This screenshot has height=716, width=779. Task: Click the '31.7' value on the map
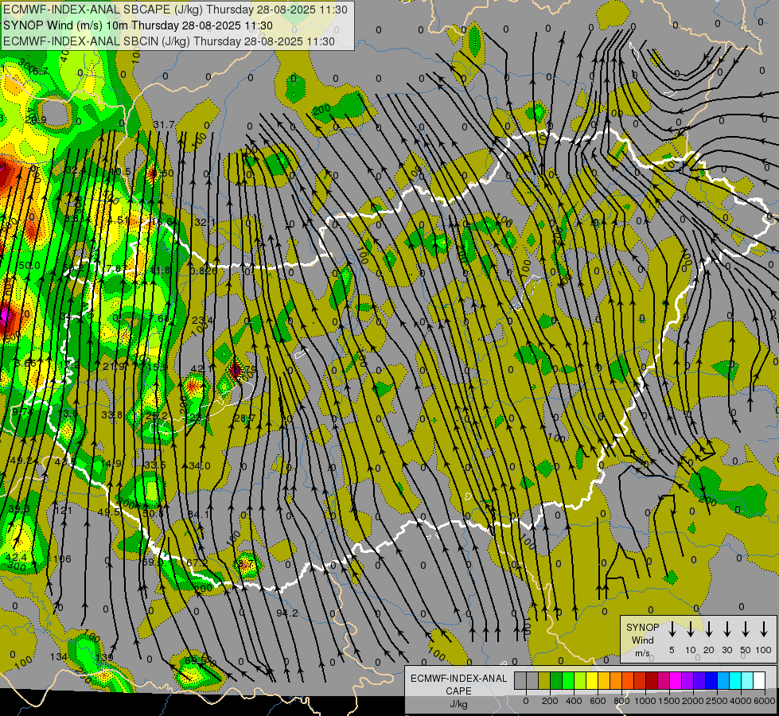[x=164, y=124]
